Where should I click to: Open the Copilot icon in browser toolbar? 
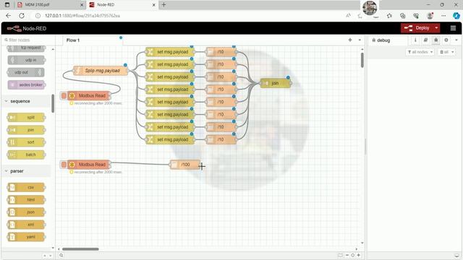456,16
